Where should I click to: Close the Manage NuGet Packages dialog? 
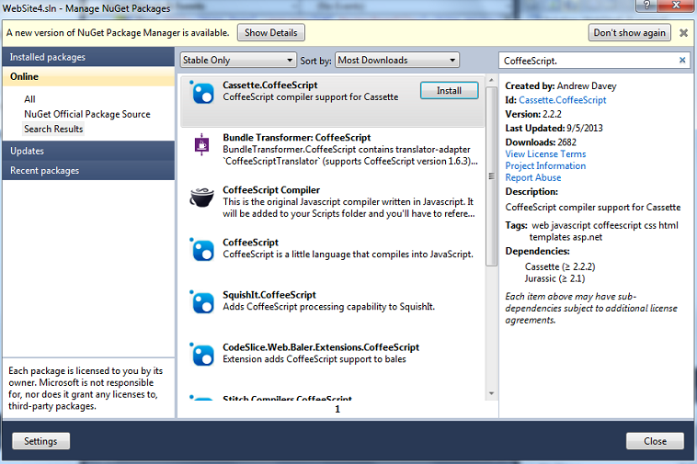pos(655,441)
